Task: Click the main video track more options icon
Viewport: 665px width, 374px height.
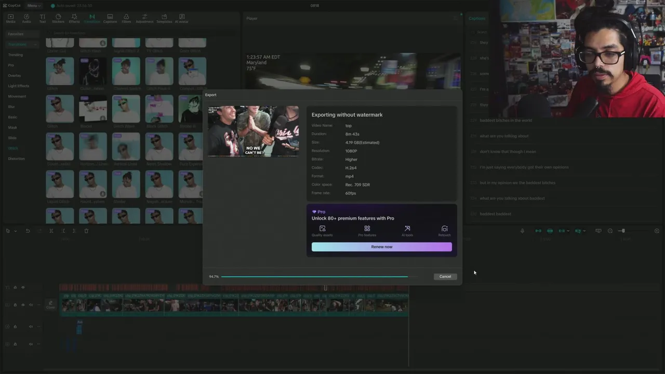Action: (38, 305)
